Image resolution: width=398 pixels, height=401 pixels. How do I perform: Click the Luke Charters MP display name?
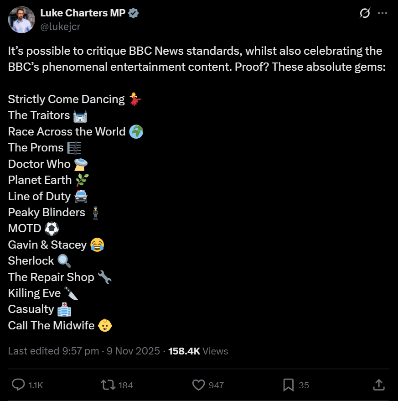click(83, 13)
